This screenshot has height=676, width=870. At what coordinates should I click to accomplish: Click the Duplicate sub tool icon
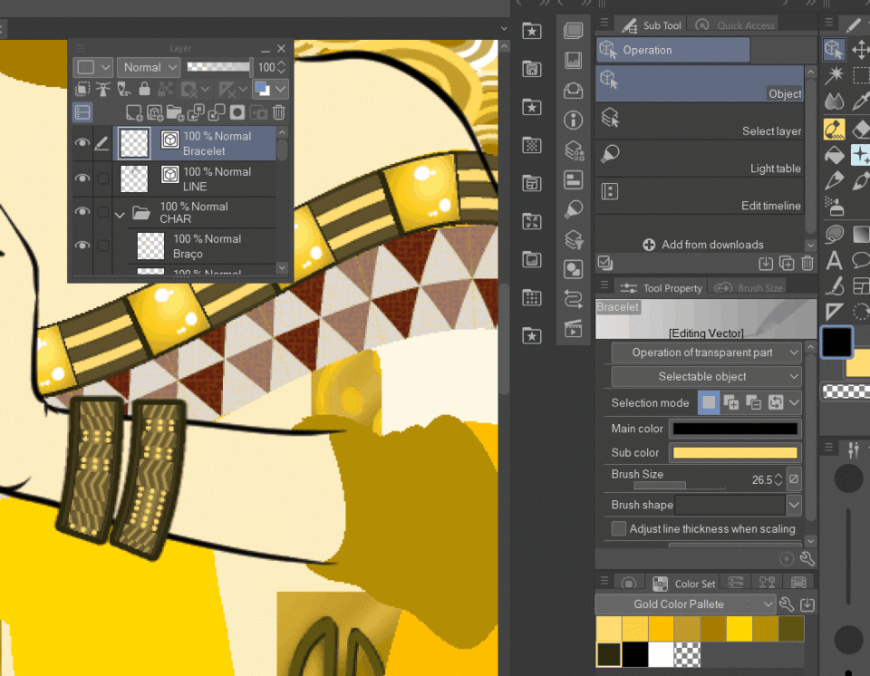787,263
